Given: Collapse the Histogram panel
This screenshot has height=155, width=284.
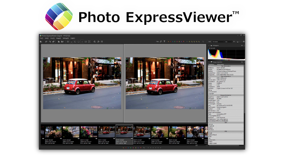Looking at the screenshot, I should 209,46.
